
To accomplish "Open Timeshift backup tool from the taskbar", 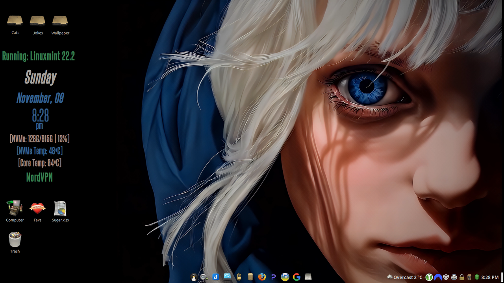I will (227, 277).
